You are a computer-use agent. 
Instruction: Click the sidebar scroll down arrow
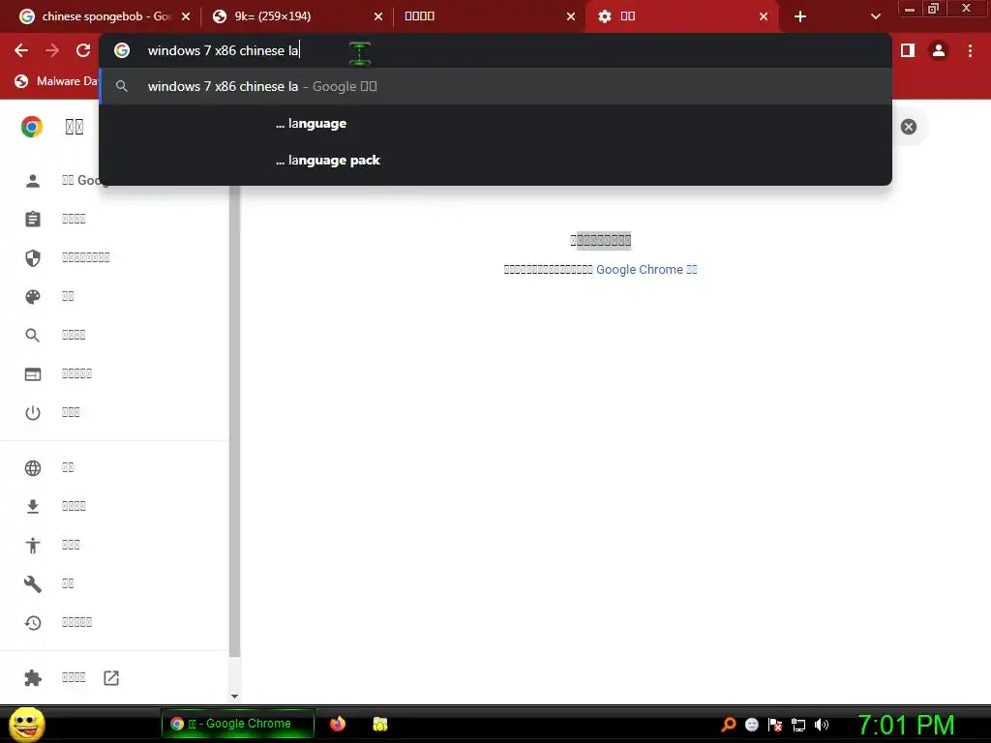click(234, 697)
